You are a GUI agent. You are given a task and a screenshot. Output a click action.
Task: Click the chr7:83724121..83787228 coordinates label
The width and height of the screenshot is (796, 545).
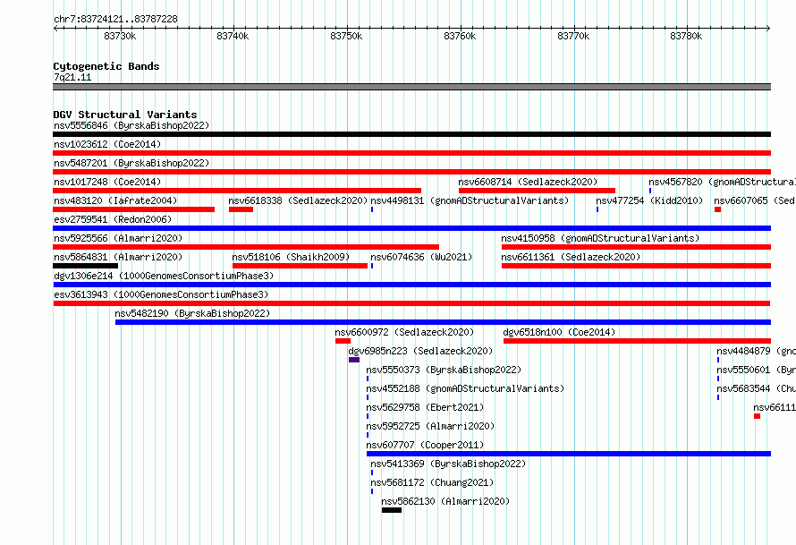115,19
